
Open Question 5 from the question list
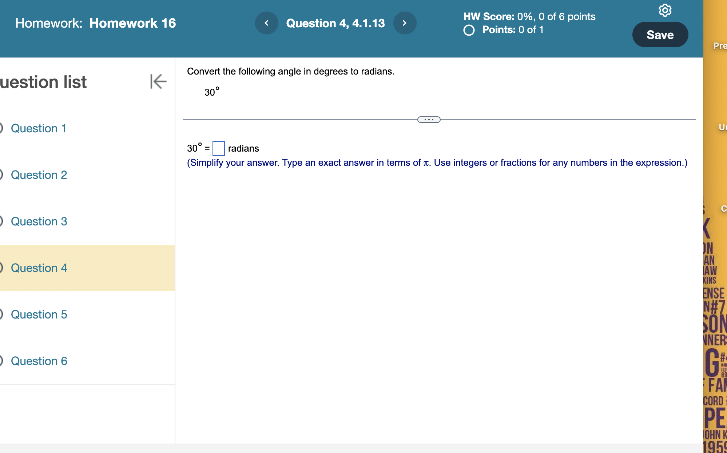pos(39,314)
